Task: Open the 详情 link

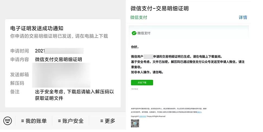Action: coord(243,17)
